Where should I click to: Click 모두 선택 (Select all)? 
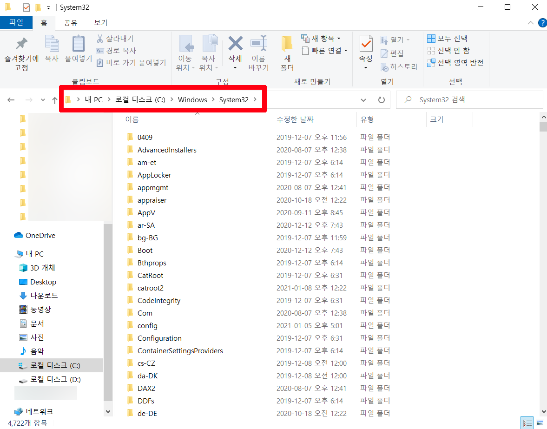447,39
